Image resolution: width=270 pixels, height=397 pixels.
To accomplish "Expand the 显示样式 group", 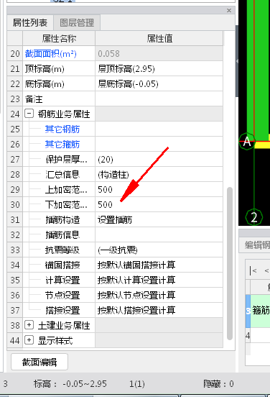I will tap(29, 340).
